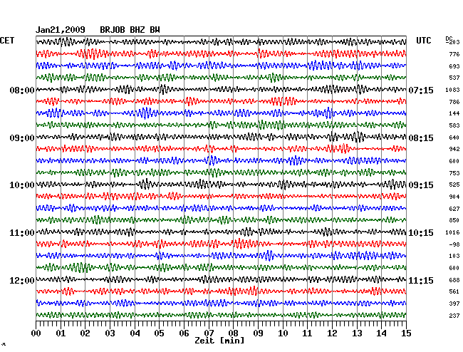
Task: Select the DC offset value 688
Action: point(454,280)
